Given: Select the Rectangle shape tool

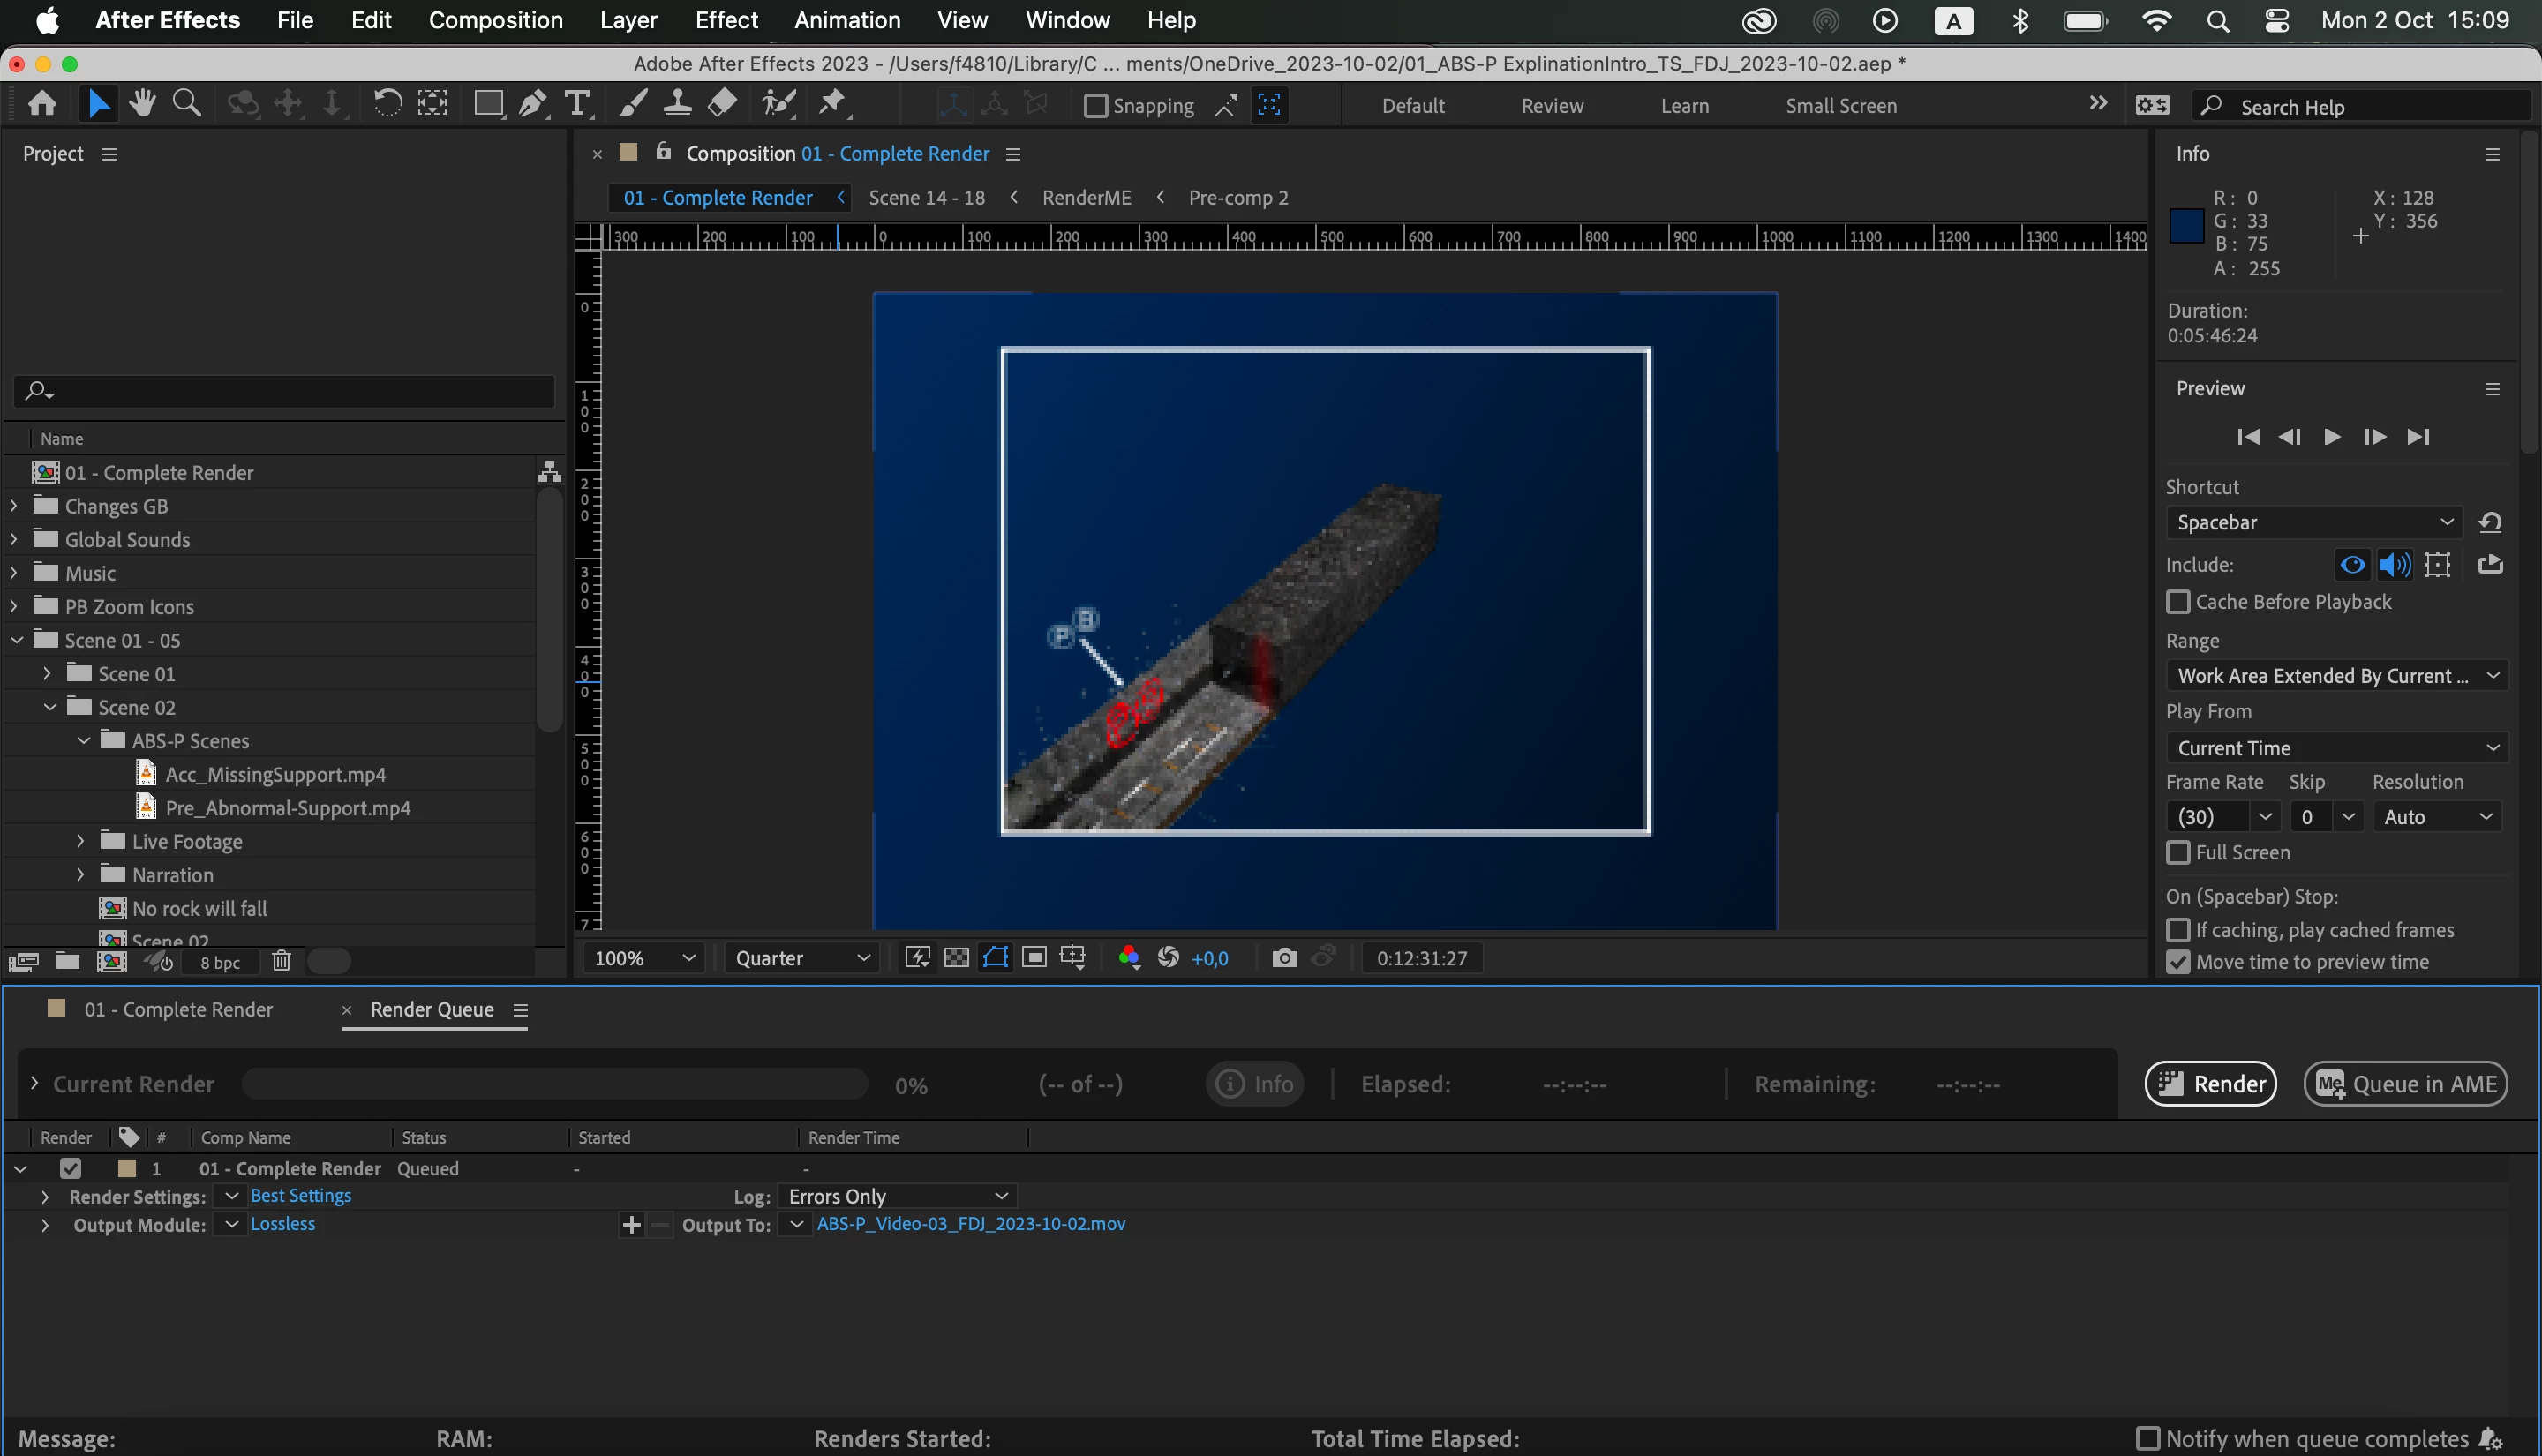Looking at the screenshot, I should point(488,104).
